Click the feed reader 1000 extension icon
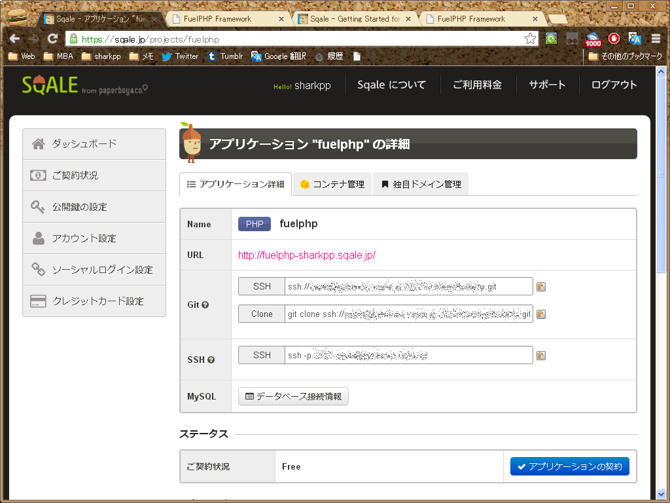 [593, 39]
